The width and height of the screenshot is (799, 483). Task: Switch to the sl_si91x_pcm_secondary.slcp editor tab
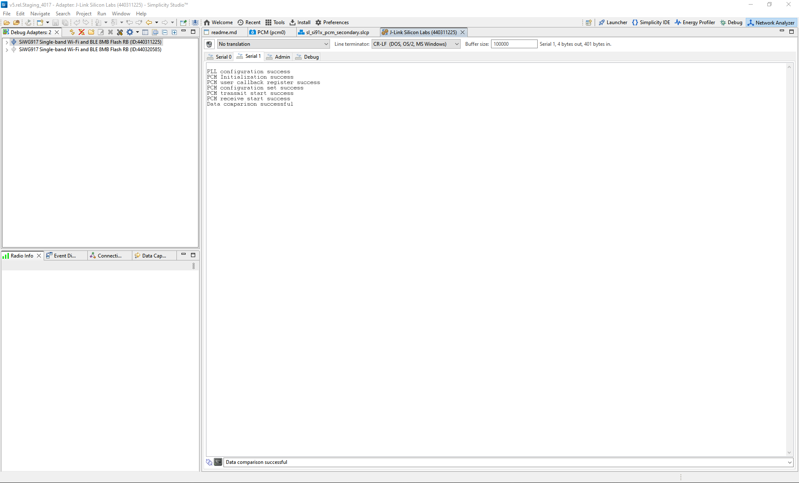click(337, 32)
